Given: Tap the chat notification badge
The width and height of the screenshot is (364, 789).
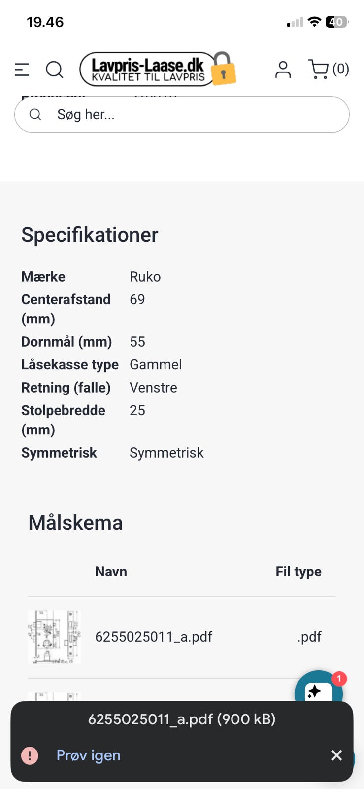Looking at the screenshot, I should (339, 679).
